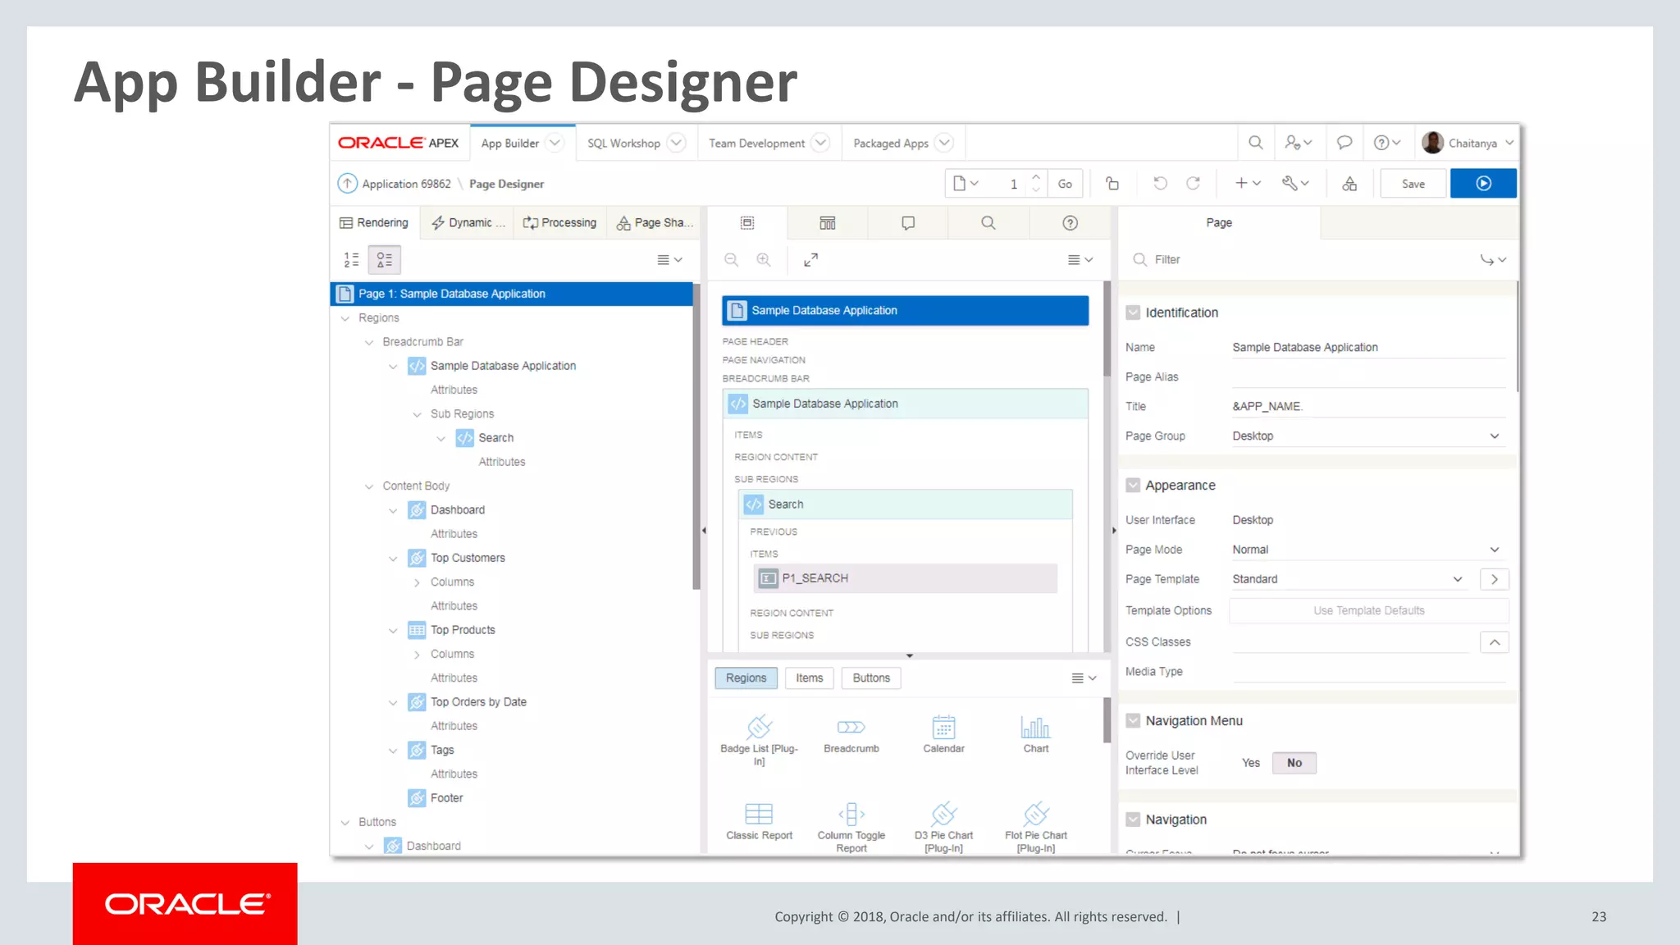Image resolution: width=1680 pixels, height=945 pixels.
Task: Click the lock page icon in toolbar
Action: pyautogui.click(x=1112, y=184)
